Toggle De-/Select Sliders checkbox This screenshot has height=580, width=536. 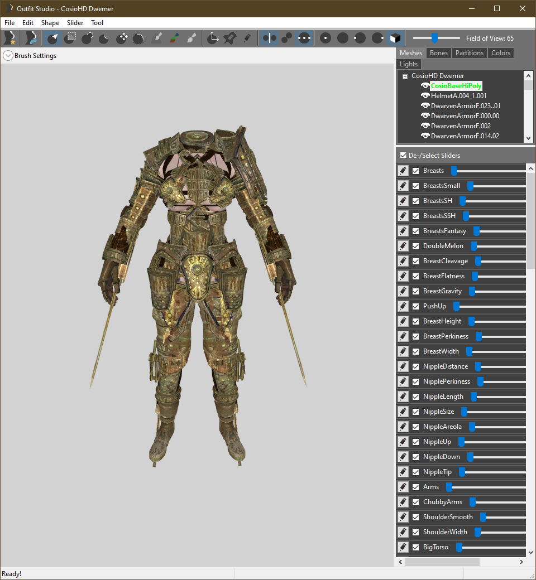pos(403,156)
